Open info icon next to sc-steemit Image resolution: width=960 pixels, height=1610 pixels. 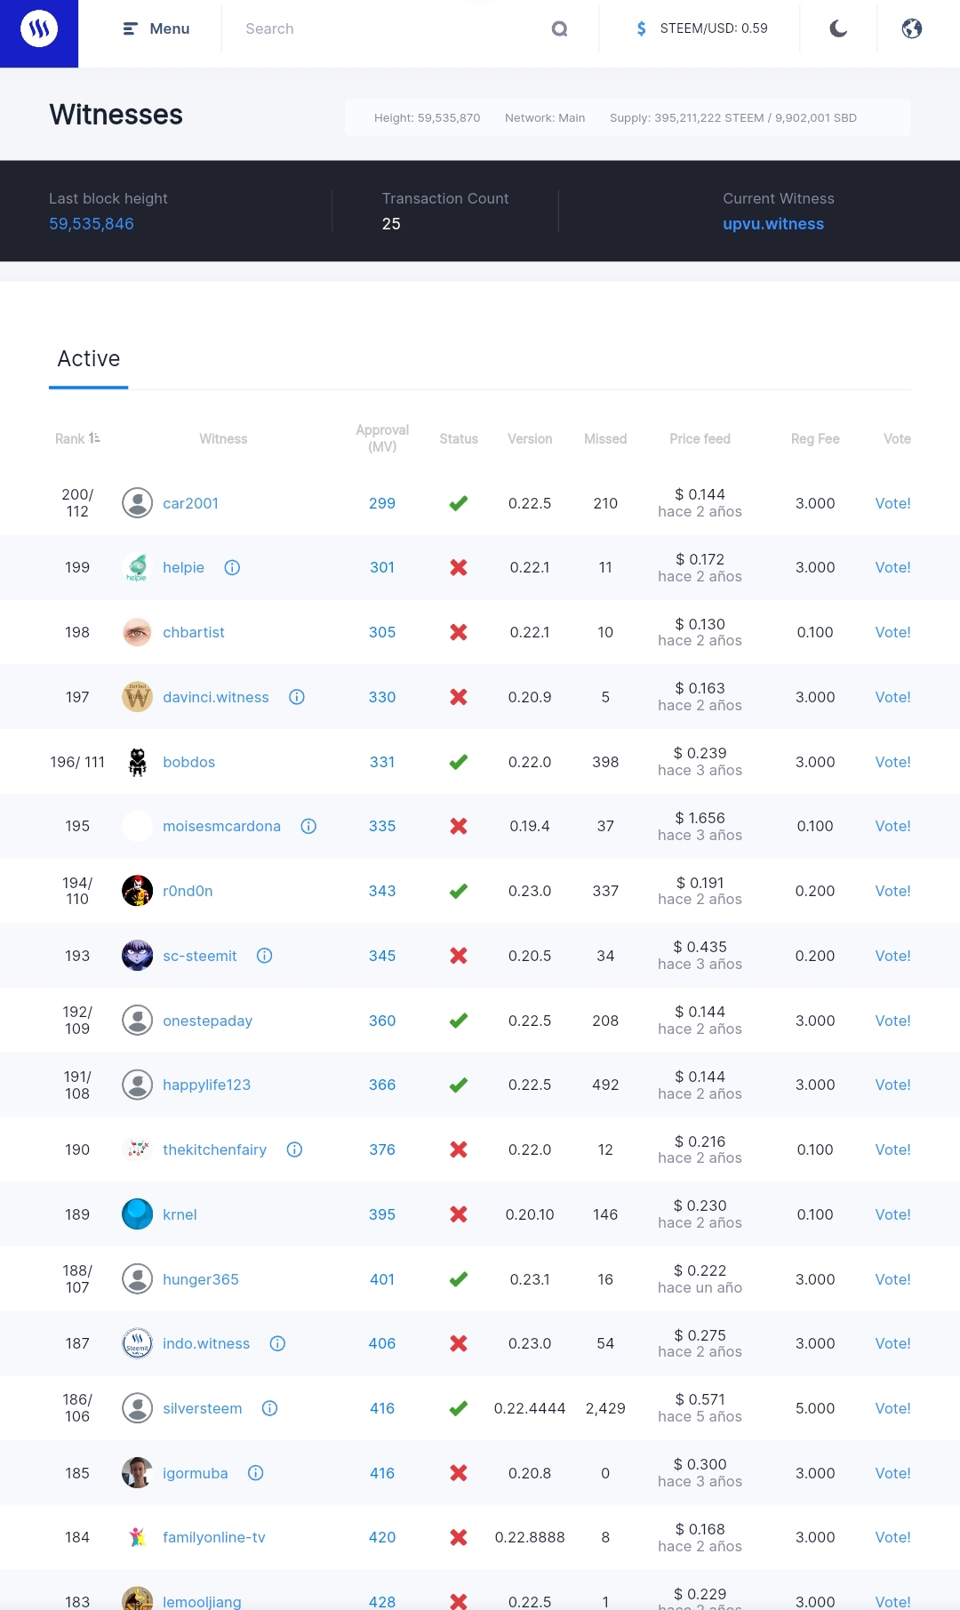(x=264, y=956)
